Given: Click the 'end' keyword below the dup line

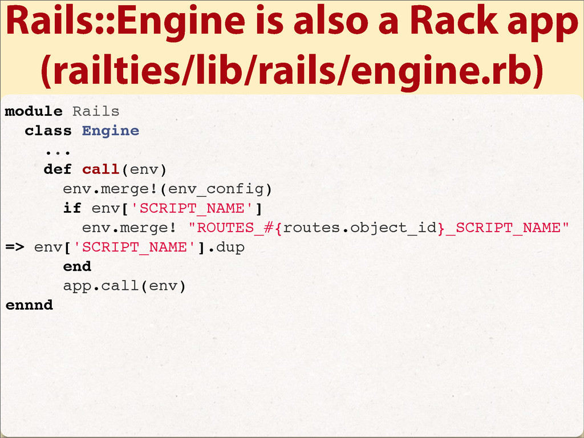Looking at the screenshot, I should pyautogui.click(x=77, y=266).
